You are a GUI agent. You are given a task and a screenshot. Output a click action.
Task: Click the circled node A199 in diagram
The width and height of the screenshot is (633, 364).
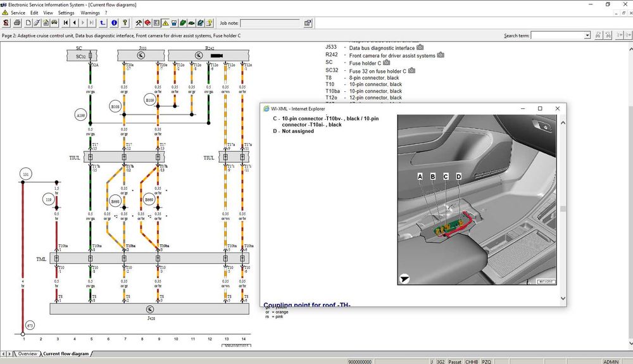[81, 115]
